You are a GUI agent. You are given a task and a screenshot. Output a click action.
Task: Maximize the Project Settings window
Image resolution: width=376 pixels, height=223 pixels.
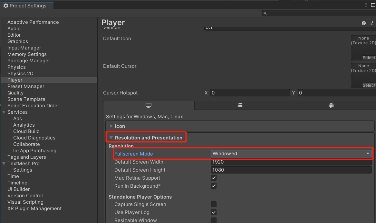click(x=373, y=5)
